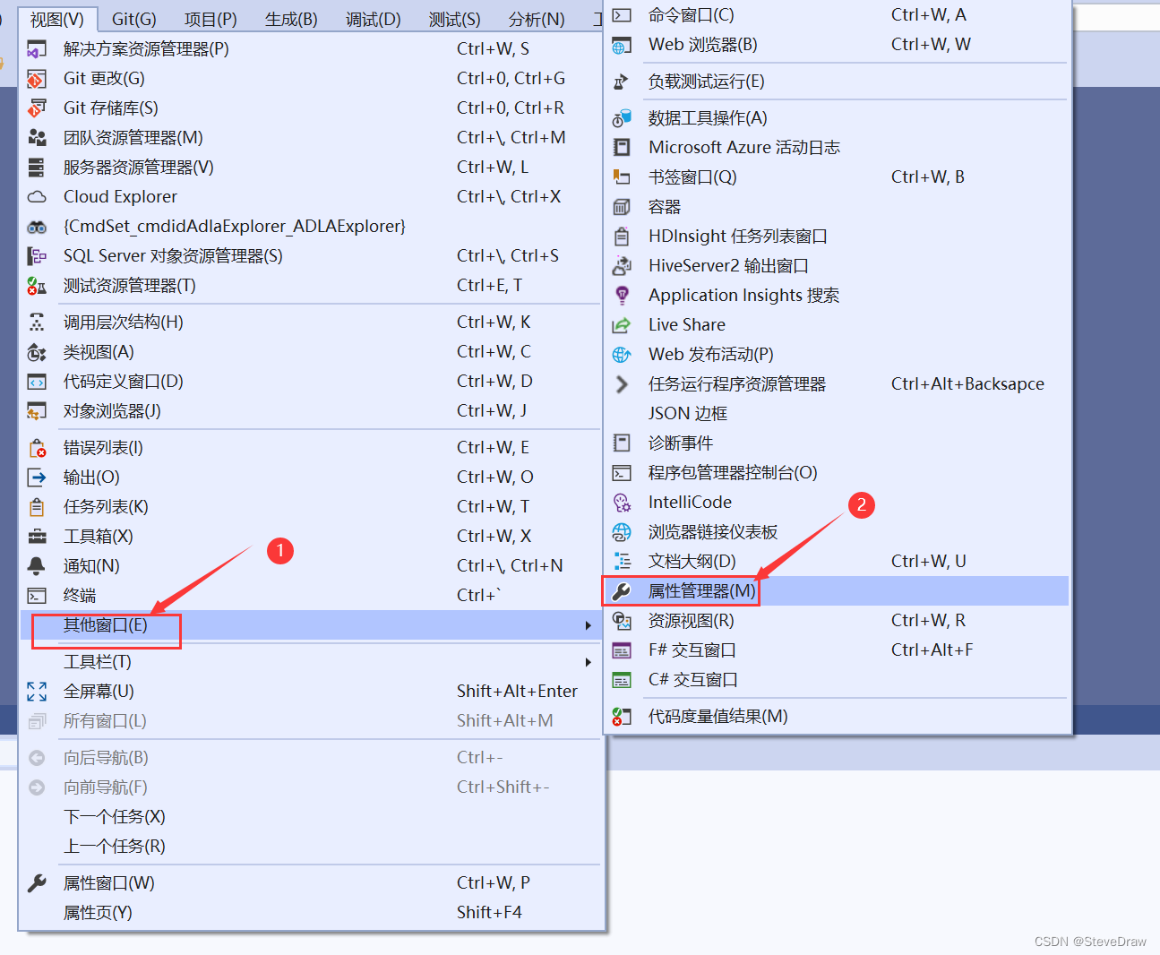
Task: Open 程序包管理器控制台(O) entry
Action: pos(838,473)
